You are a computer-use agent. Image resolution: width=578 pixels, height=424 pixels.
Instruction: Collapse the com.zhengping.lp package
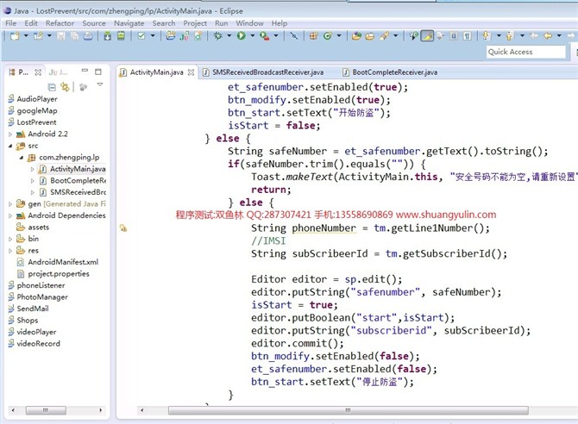[x=22, y=158]
